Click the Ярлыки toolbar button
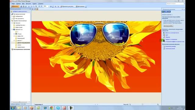Screen dimensions: 195x110 [x=15, y=6]
